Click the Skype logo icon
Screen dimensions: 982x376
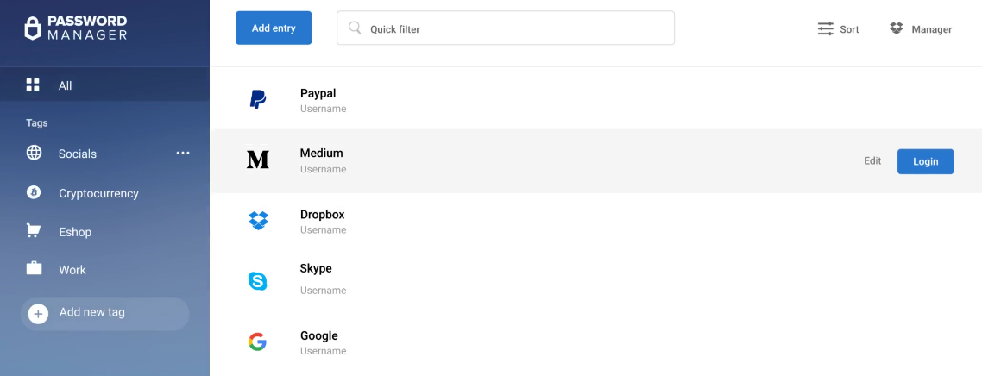[x=257, y=281]
